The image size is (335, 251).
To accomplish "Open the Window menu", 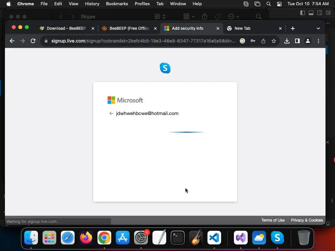I will coord(178,4).
